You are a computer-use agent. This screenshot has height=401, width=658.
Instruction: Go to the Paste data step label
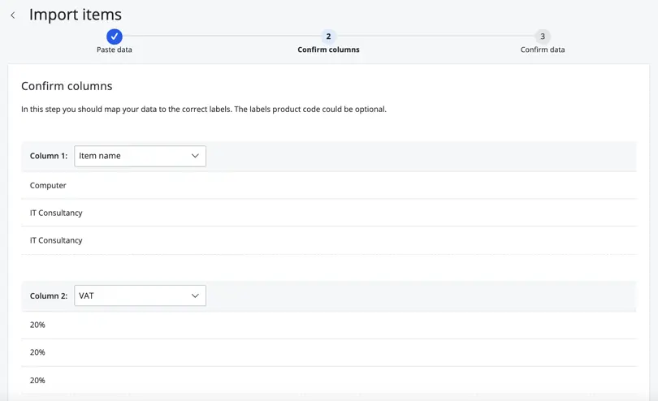[115, 50]
